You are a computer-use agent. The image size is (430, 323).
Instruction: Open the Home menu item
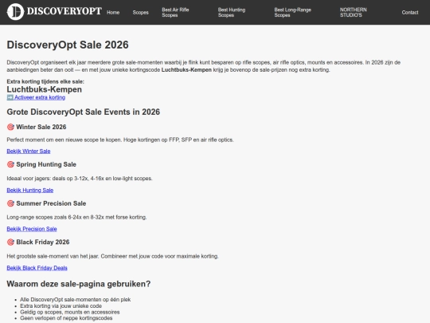(x=113, y=12)
